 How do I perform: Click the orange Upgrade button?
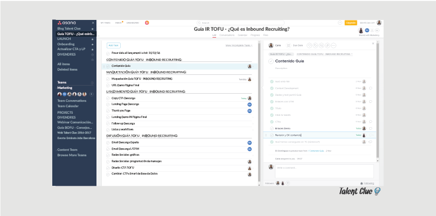(x=350, y=23)
